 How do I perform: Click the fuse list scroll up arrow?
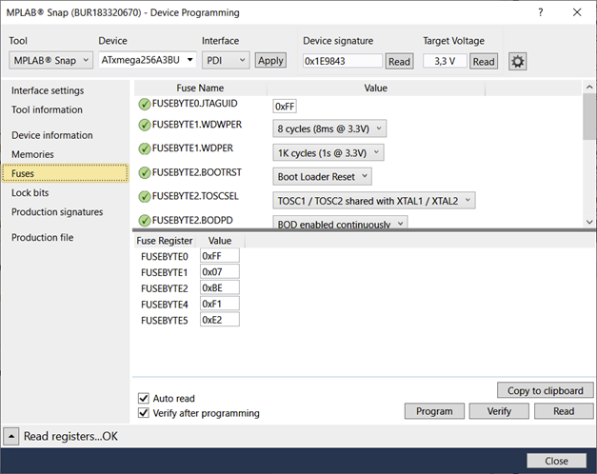coord(589,88)
